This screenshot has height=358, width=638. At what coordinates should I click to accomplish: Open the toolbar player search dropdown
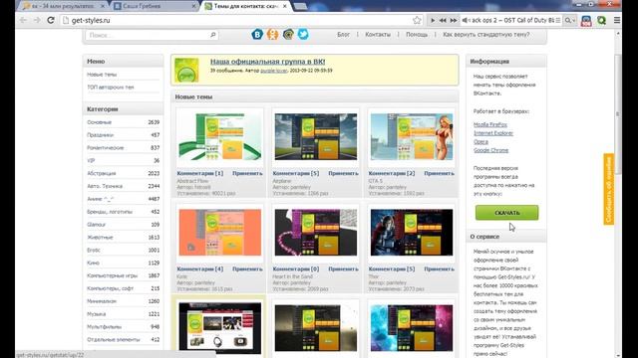[569, 20]
